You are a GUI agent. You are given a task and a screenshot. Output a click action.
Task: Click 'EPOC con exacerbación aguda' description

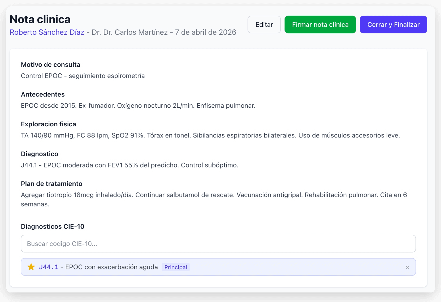(111, 267)
